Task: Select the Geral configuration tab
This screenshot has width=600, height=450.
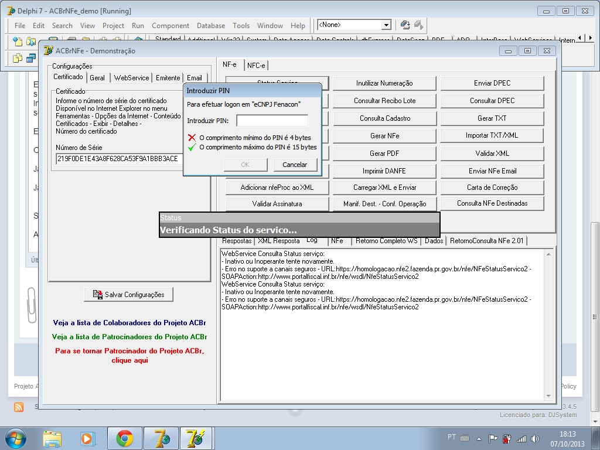Action: click(97, 78)
